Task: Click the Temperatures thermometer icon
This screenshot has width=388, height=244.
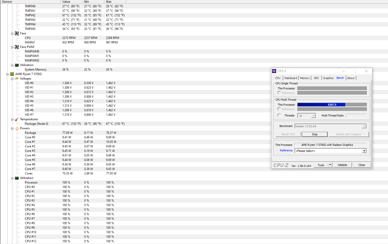Action: click(17, 119)
